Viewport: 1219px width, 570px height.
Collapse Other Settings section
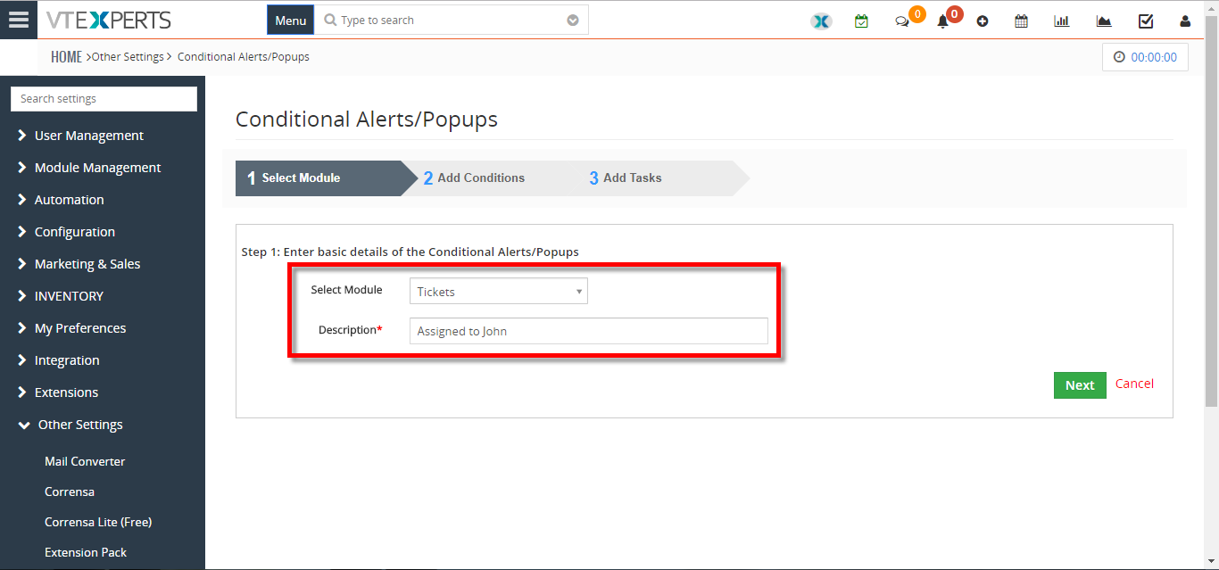pyautogui.click(x=80, y=425)
